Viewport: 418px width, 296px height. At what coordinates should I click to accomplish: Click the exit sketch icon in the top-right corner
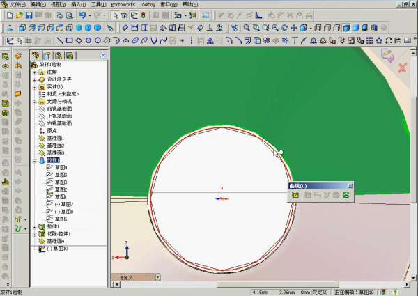[x=387, y=54]
